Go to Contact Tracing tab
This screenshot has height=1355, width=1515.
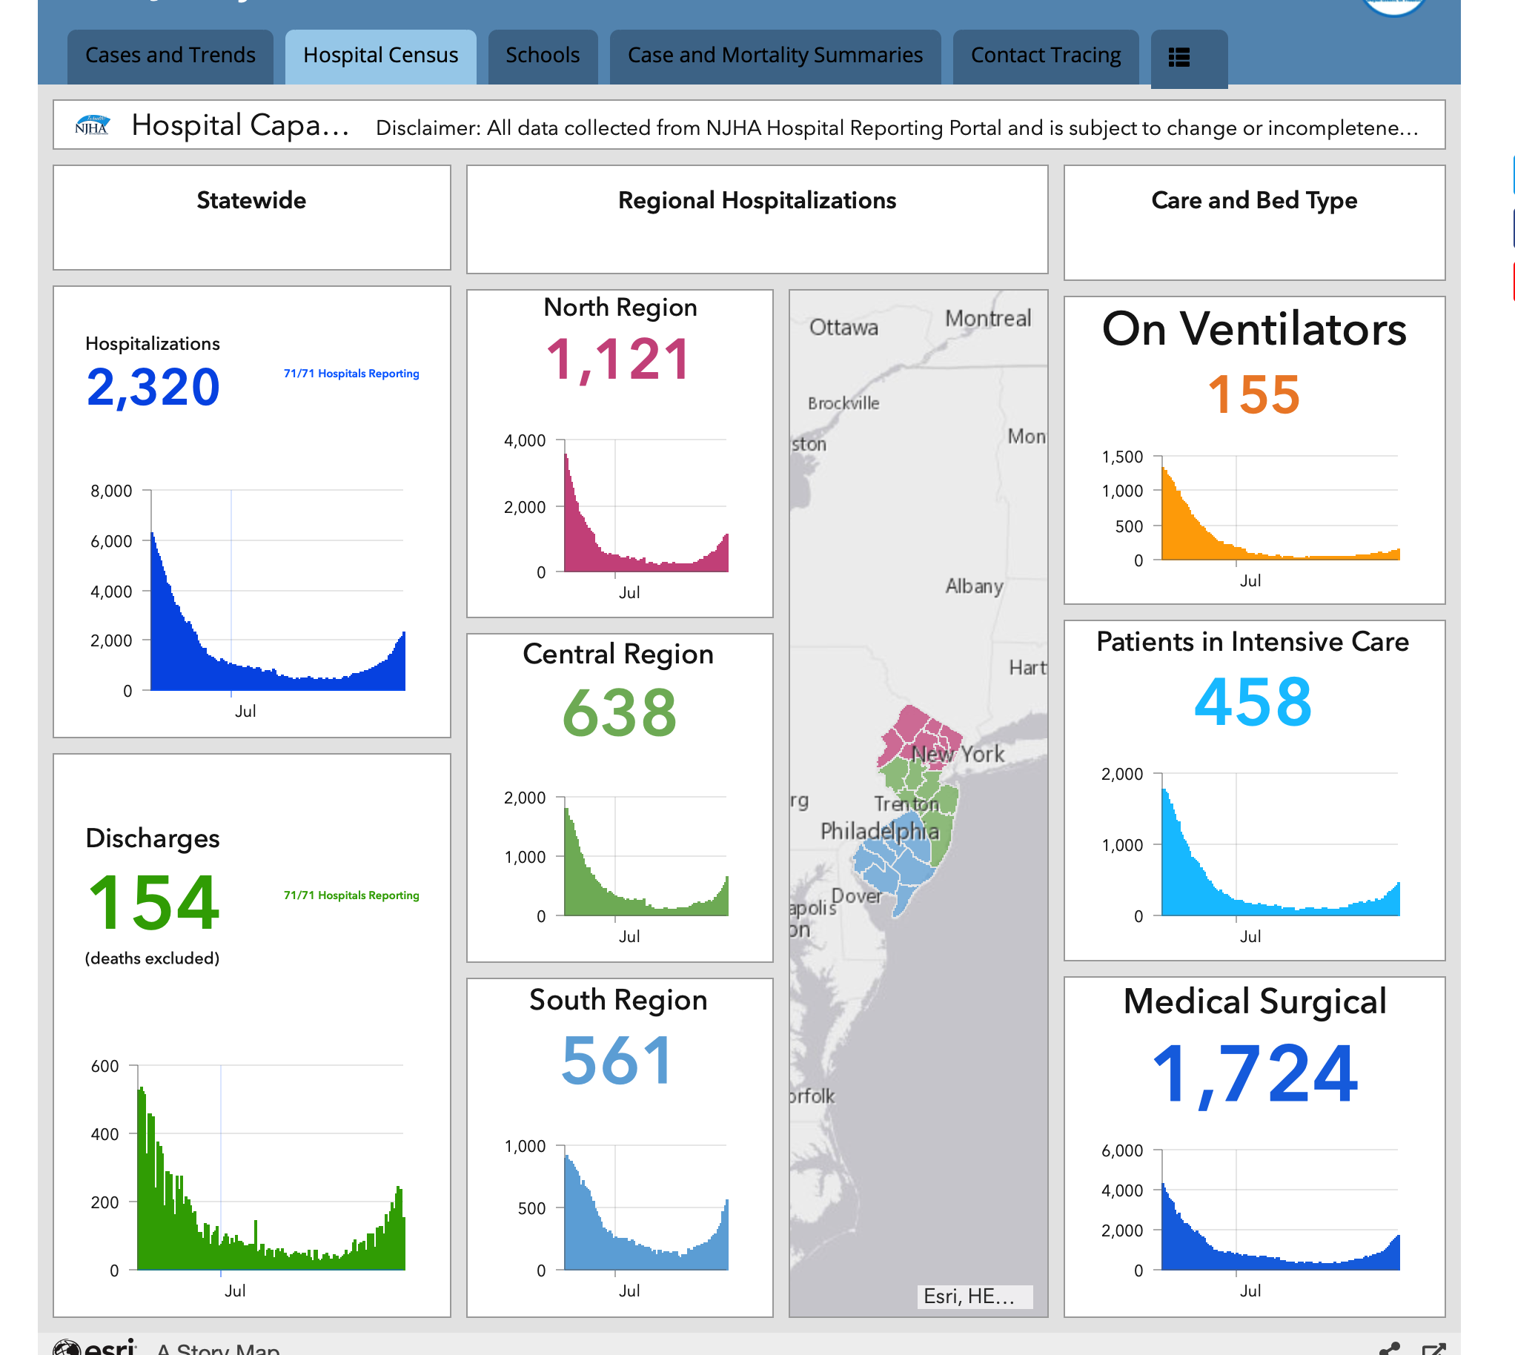tap(1046, 56)
